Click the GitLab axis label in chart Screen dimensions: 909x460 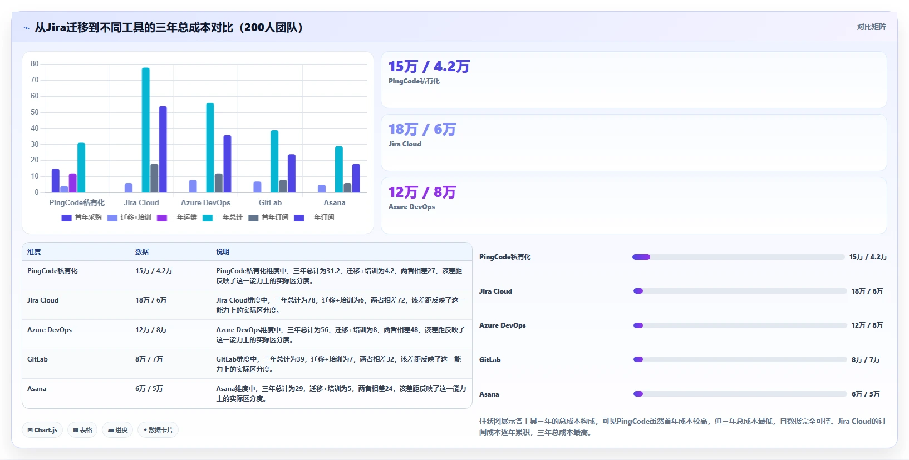tap(270, 203)
